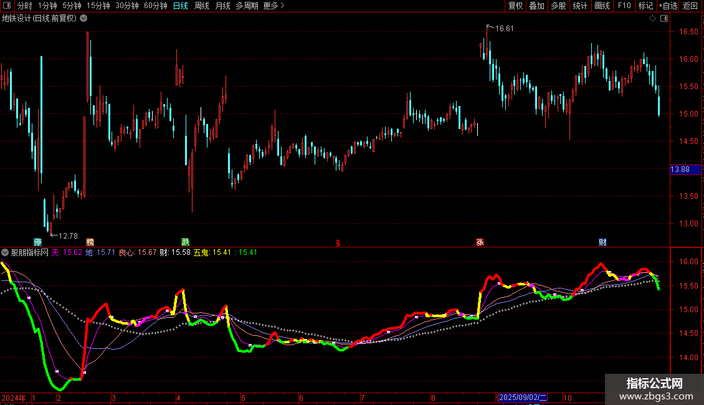
Task: Select the 1分钟 period tab
Action: pyautogui.click(x=47, y=6)
